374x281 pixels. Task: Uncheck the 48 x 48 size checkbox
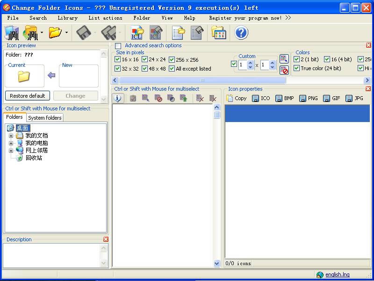(x=144, y=68)
